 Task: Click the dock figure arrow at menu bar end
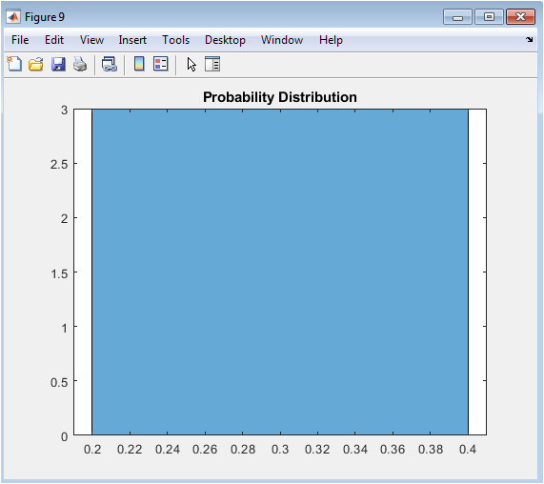[x=529, y=40]
